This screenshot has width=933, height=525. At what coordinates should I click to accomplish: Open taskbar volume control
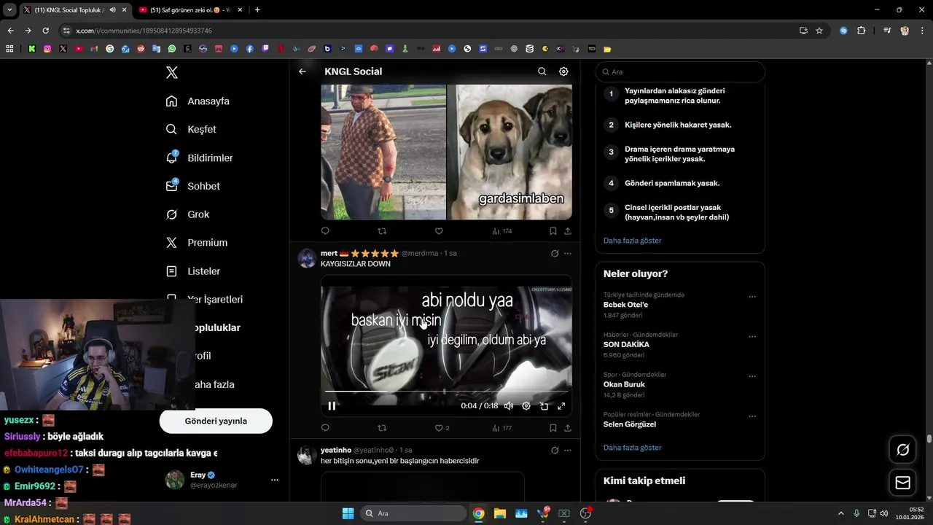[x=883, y=513]
